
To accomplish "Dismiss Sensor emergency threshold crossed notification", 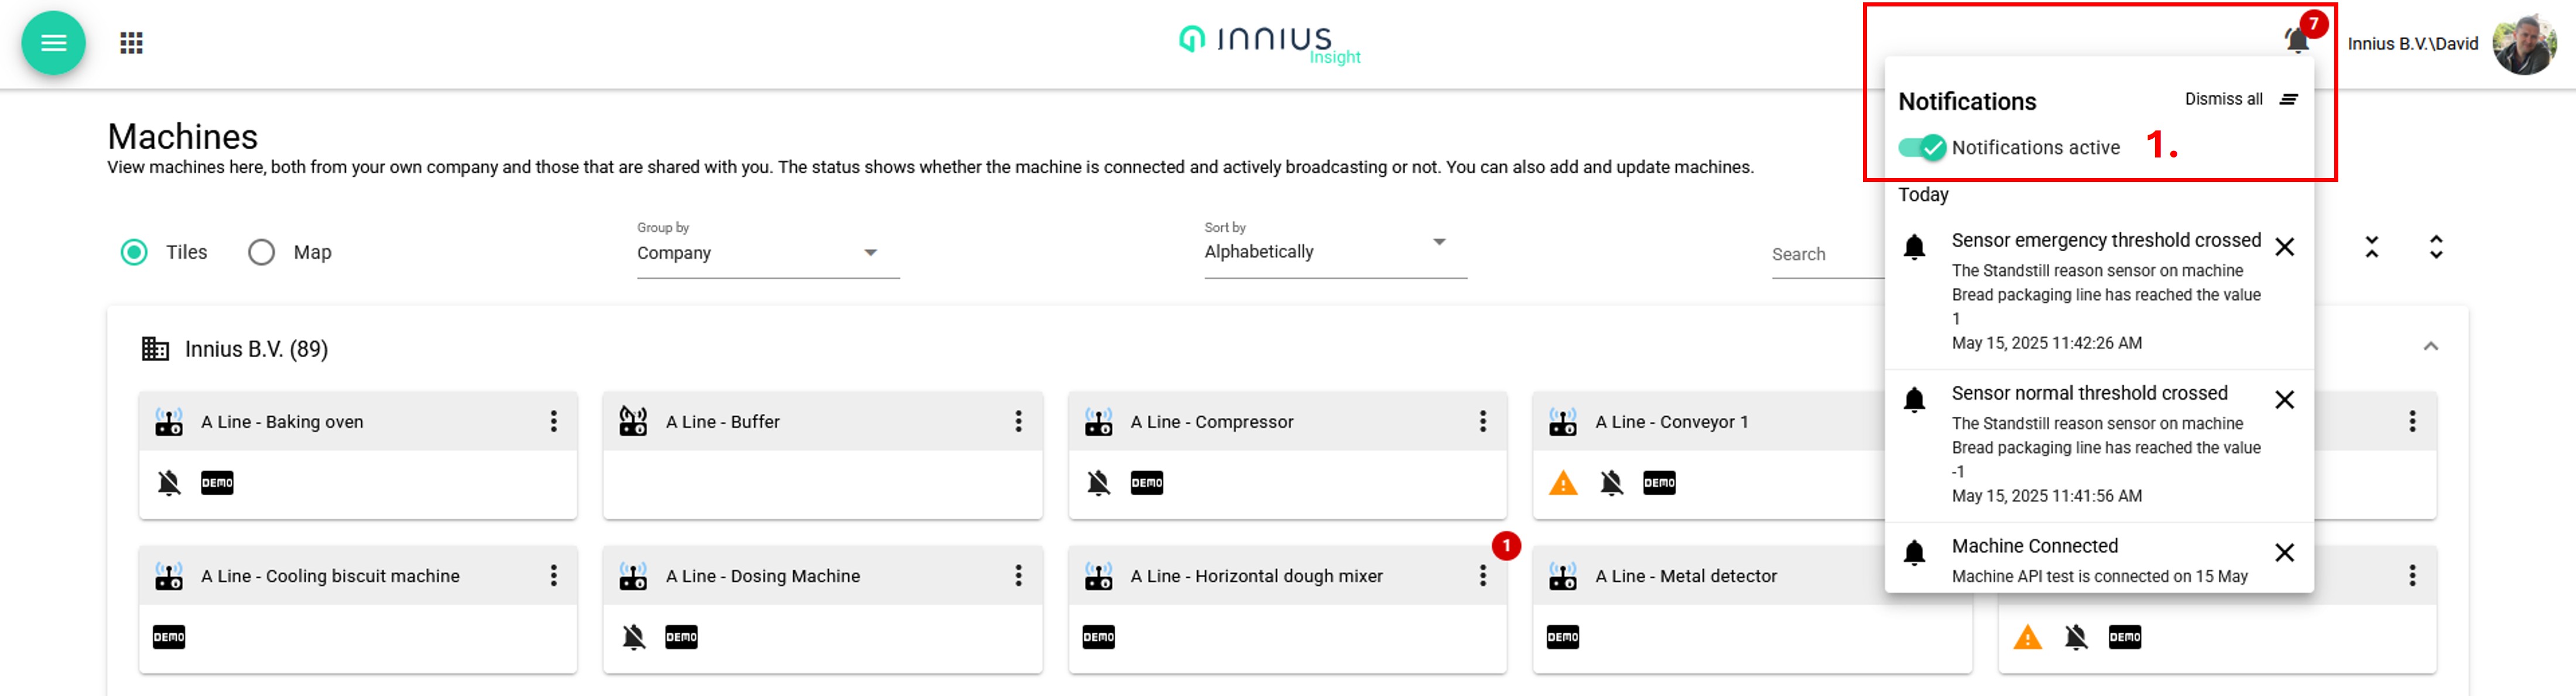I will [x=2284, y=247].
